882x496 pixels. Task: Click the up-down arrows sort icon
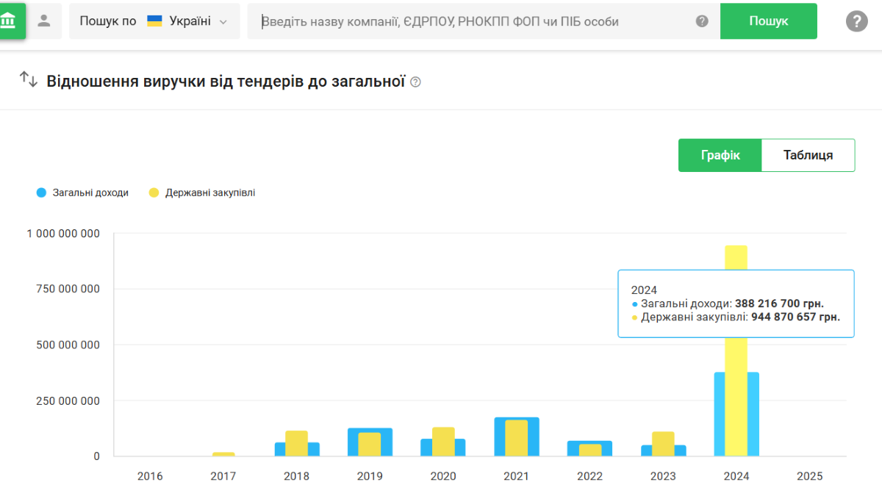pos(28,79)
